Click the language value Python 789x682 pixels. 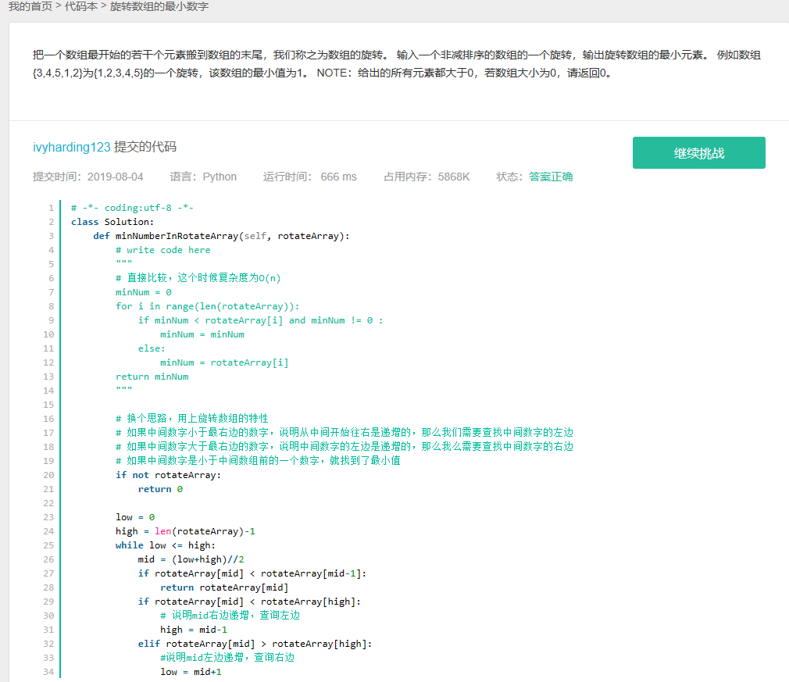(x=220, y=177)
